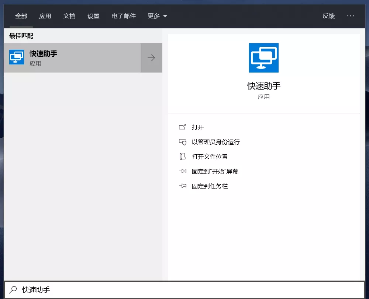This screenshot has height=299, width=369.
Task: Choose 打开文件位置
Action: pos(210,156)
